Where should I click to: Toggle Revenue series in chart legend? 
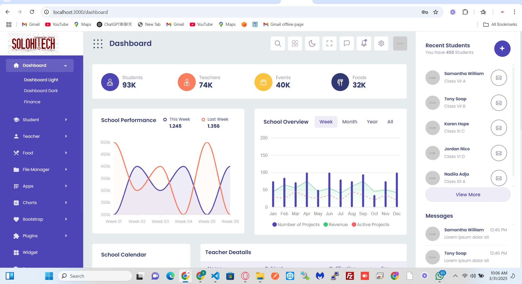336,224
